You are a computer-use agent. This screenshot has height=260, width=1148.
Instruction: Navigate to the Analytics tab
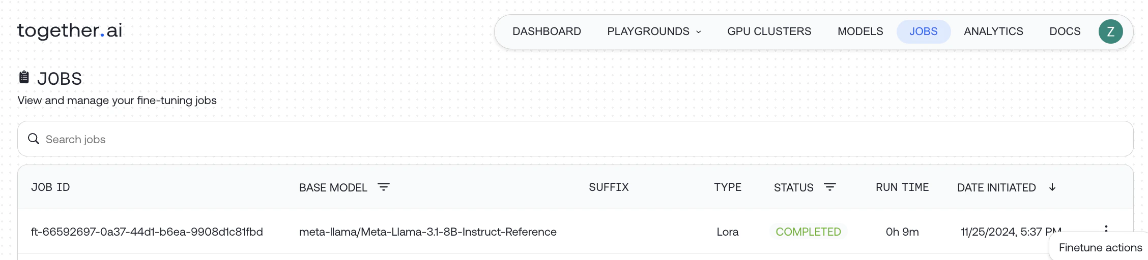(993, 31)
